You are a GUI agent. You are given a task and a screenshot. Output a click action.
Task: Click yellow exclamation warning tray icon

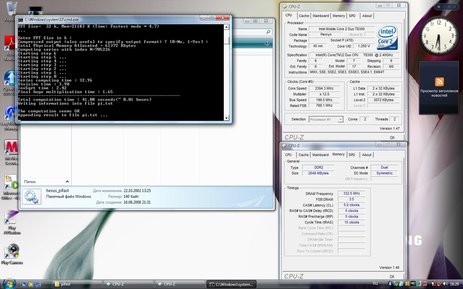coord(407,284)
